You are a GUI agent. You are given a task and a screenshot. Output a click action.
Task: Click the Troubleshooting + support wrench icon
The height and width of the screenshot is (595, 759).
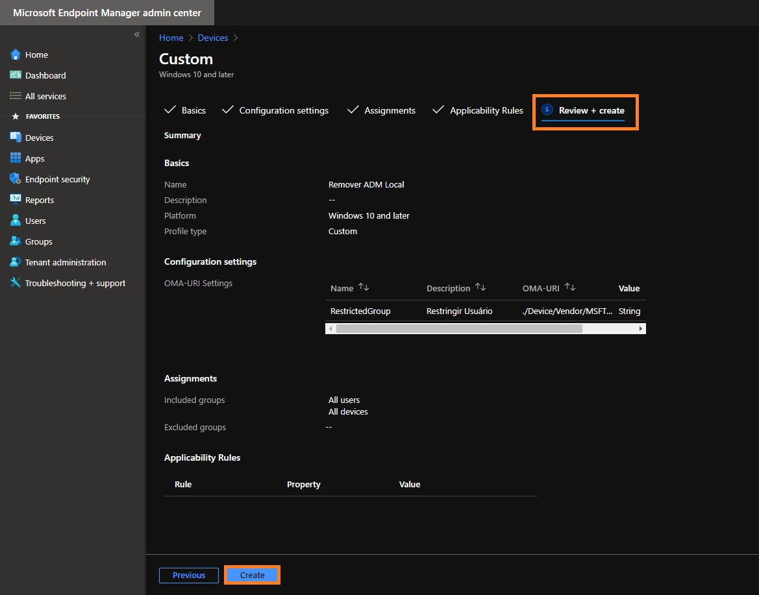coord(16,282)
